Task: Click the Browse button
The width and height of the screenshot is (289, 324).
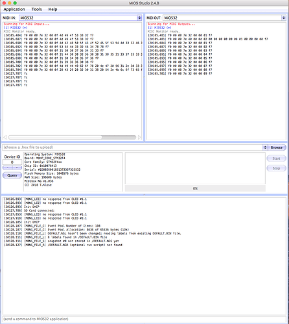Action: tap(277, 147)
